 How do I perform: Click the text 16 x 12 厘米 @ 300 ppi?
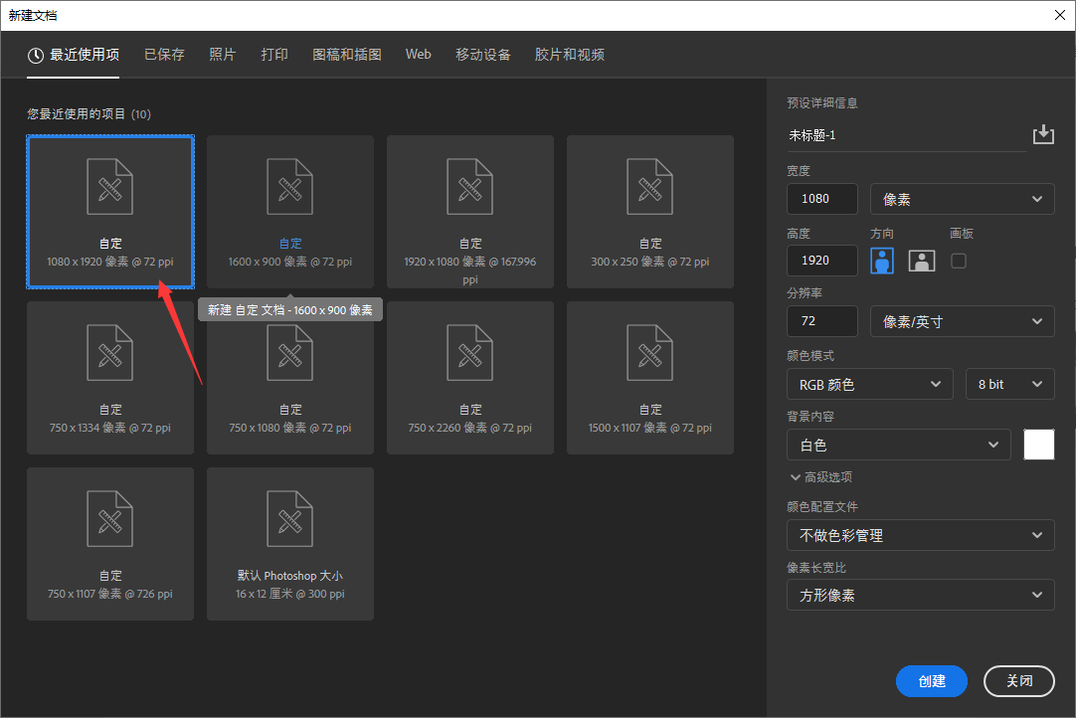[290, 594]
